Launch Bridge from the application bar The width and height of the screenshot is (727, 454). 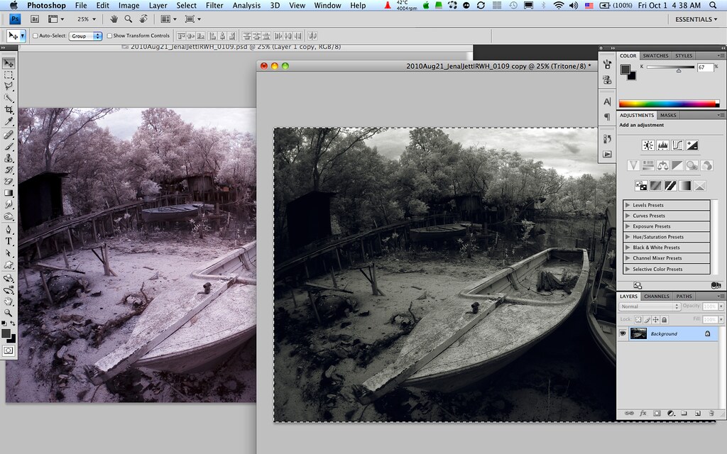click(35, 19)
